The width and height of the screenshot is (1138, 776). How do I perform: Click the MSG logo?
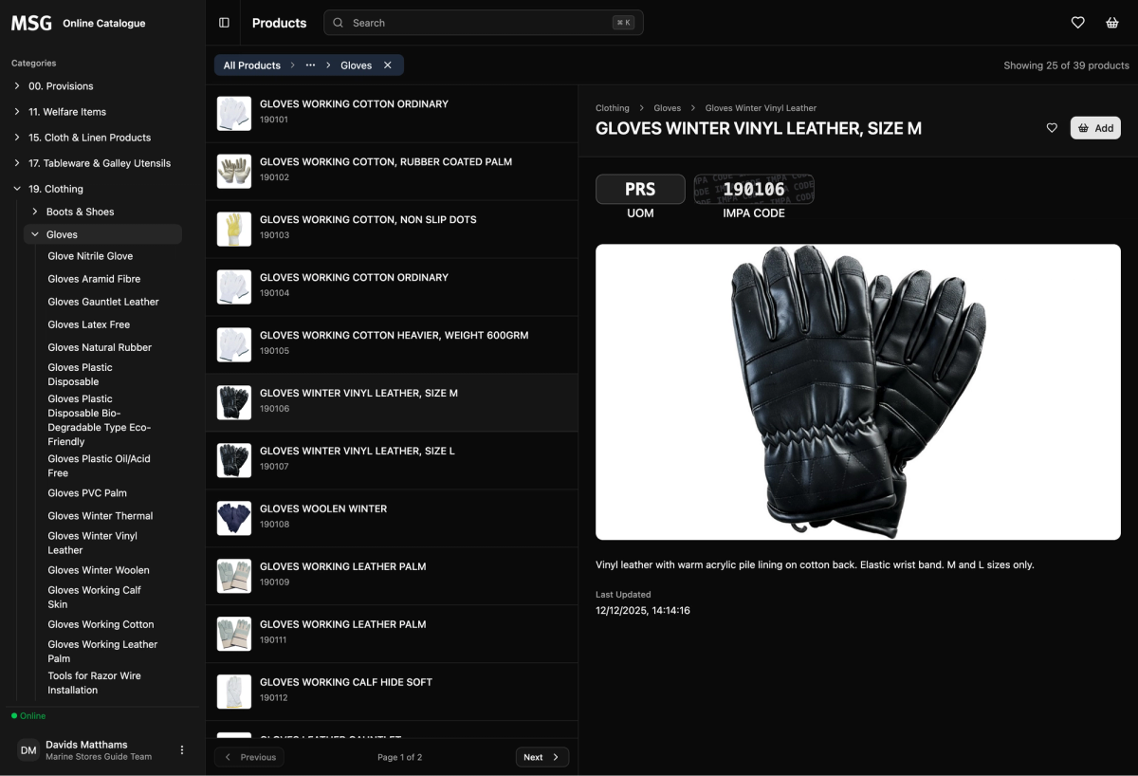tap(31, 23)
